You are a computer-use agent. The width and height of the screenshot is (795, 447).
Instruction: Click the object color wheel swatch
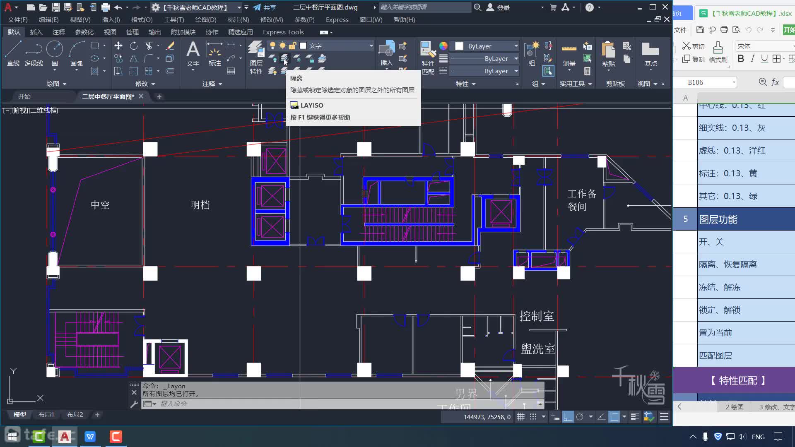pos(443,46)
